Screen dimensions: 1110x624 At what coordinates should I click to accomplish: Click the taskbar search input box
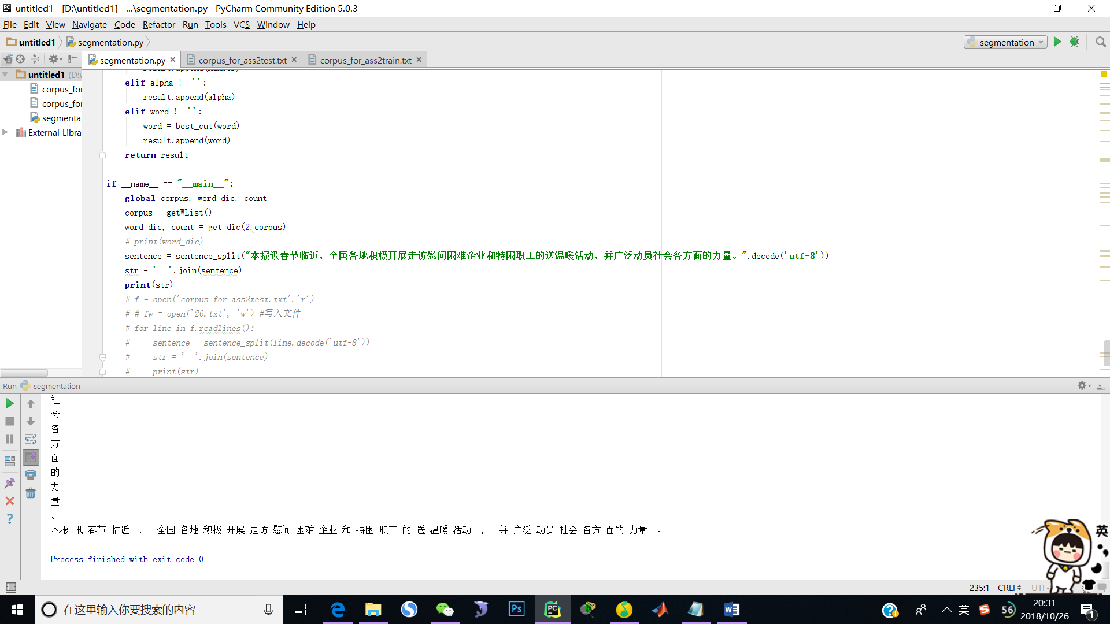click(x=159, y=610)
